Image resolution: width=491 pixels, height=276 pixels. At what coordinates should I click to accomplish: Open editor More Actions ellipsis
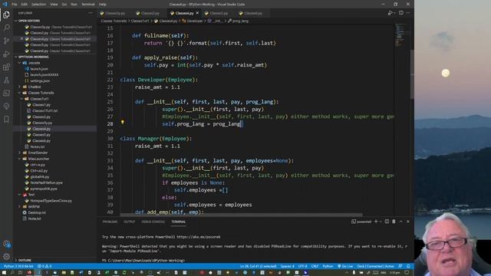point(408,13)
